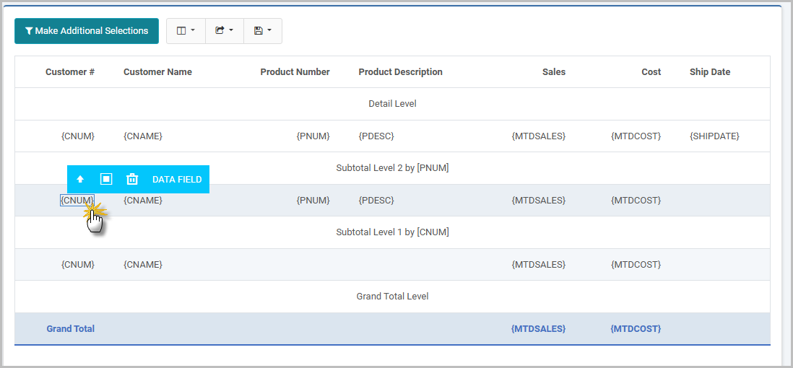Viewport: 793px width, 368px height.
Task: Click the up arrow in DATA FIELD toolbar
Action: click(x=80, y=180)
